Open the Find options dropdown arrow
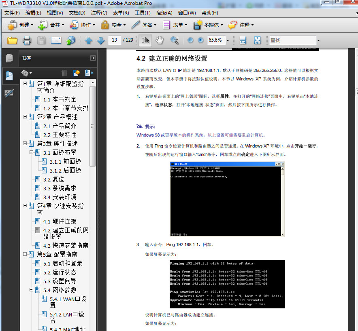This screenshot has height=331, width=358. coord(318,40)
